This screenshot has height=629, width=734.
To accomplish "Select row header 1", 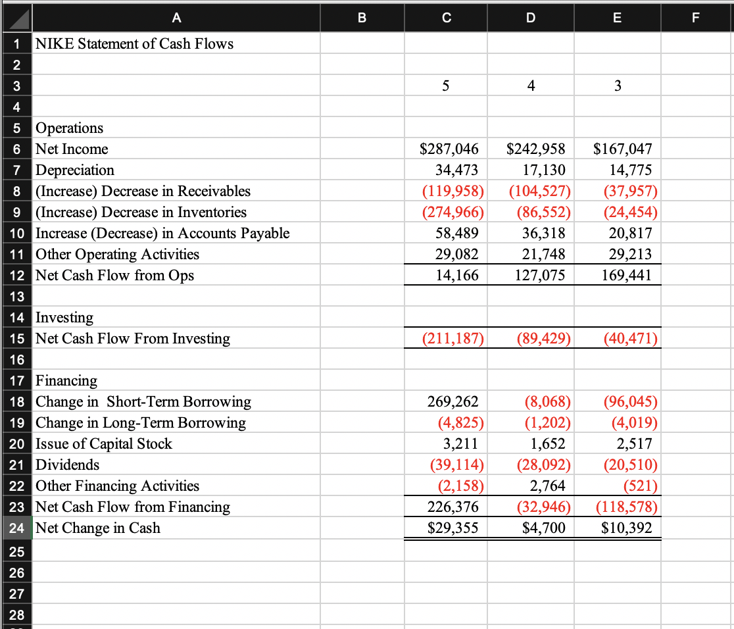I will [x=16, y=43].
